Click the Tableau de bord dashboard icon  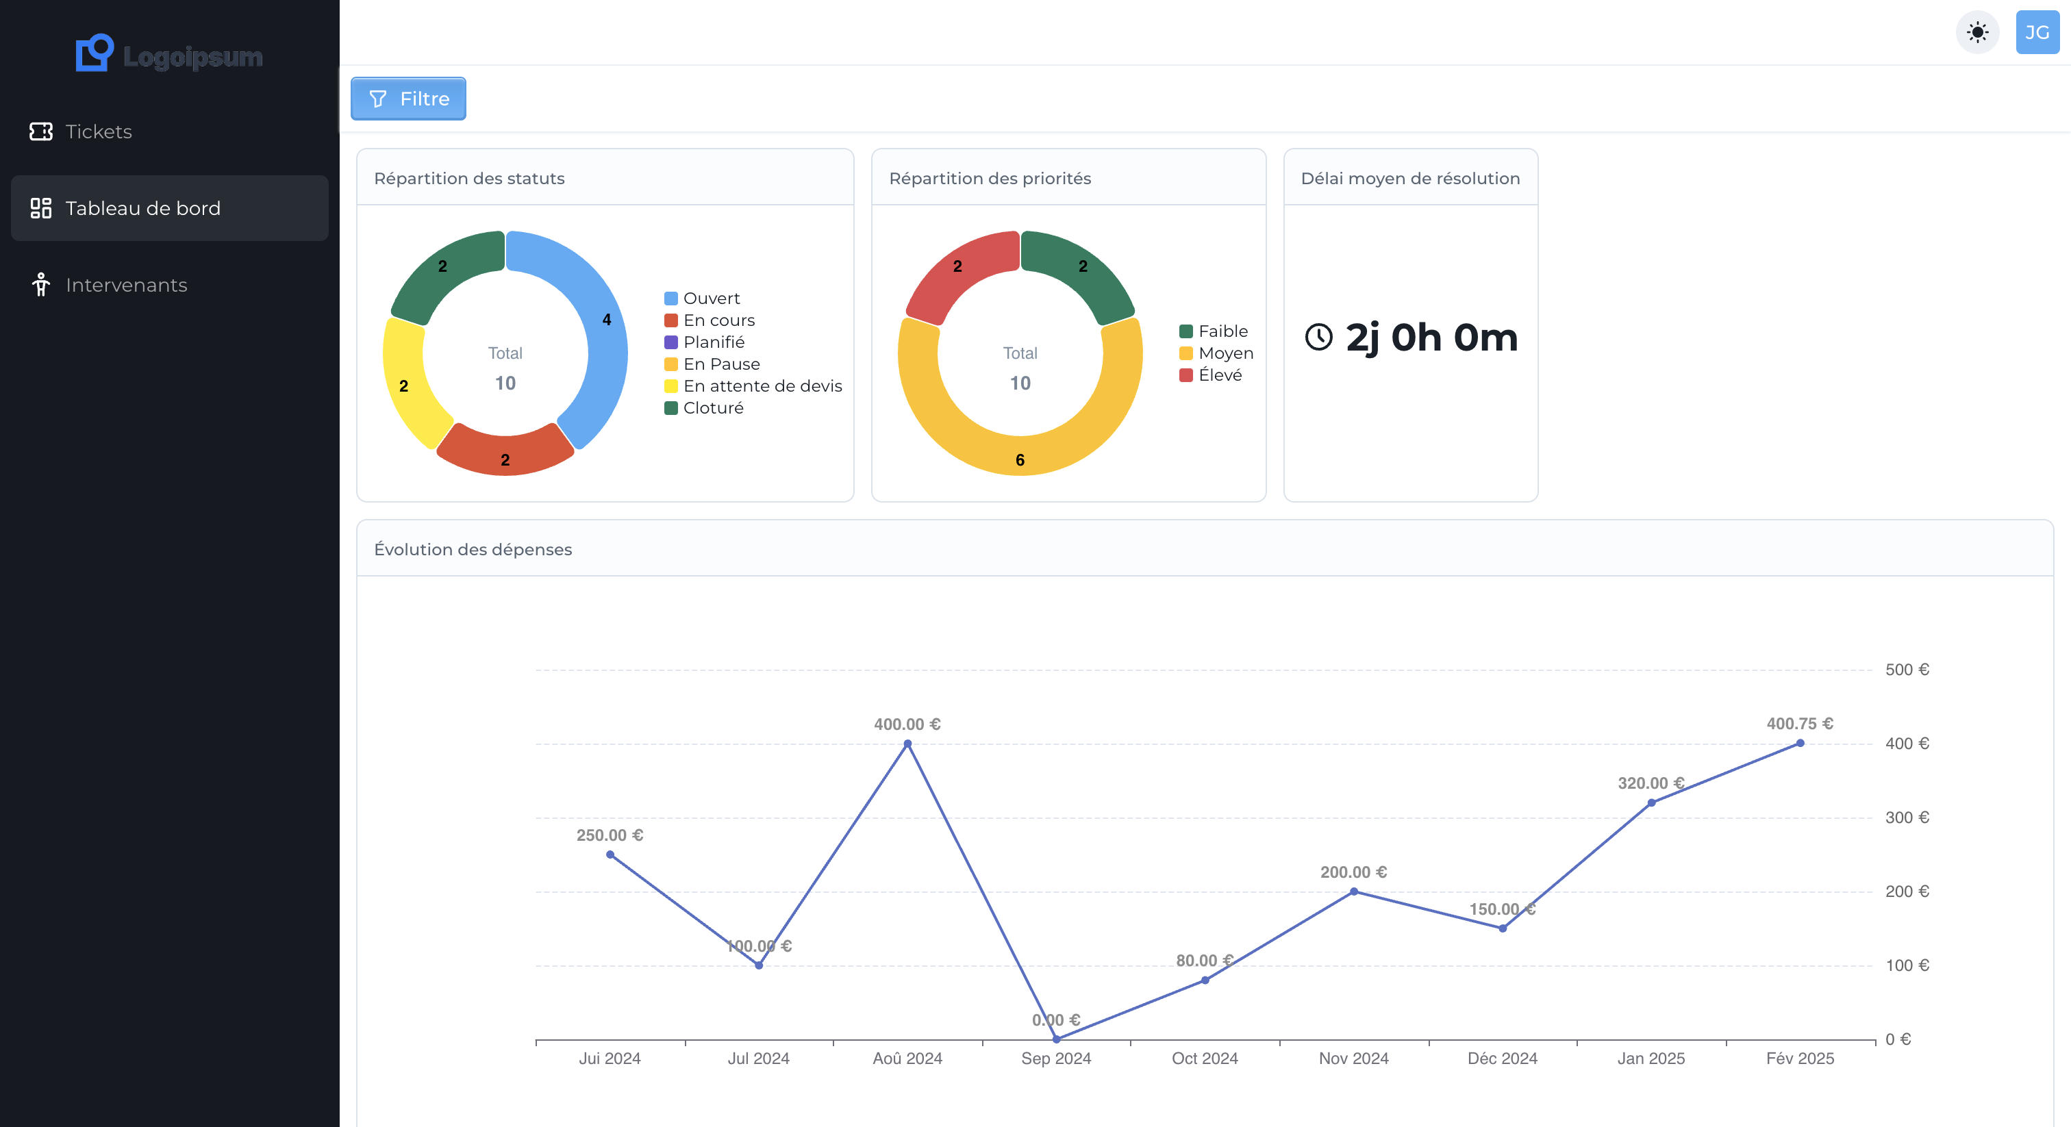point(42,207)
